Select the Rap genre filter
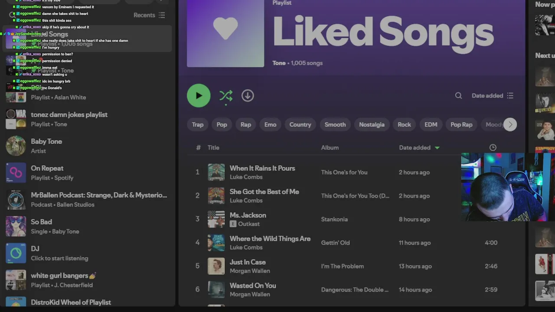The image size is (555, 312). coord(246,125)
